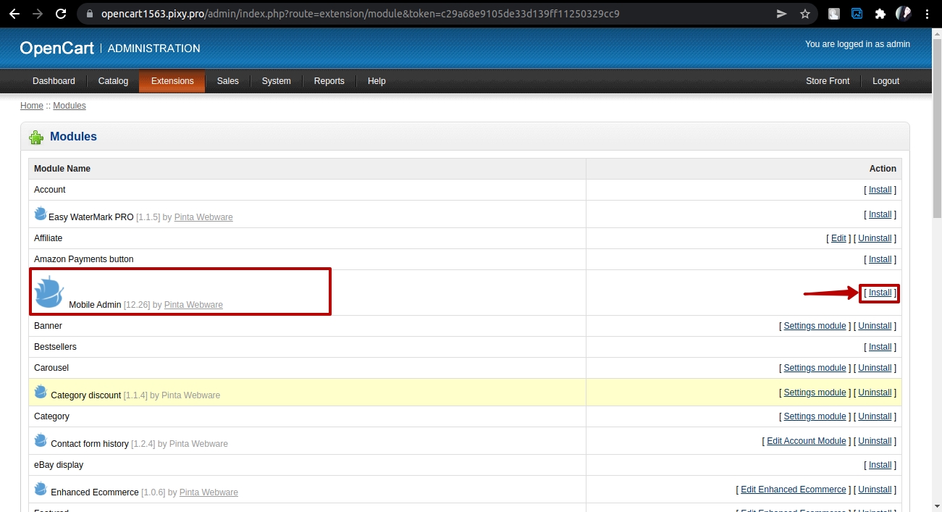The height and width of the screenshot is (512, 942).
Task: Click the blue image gallery extension icon
Action: (x=857, y=14)
